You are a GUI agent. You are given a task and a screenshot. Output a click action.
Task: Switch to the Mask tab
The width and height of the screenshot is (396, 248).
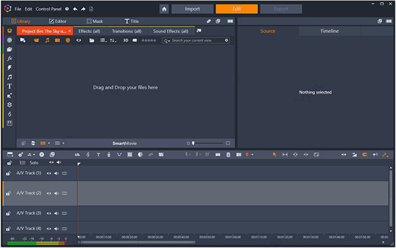[x=94, y=21]
